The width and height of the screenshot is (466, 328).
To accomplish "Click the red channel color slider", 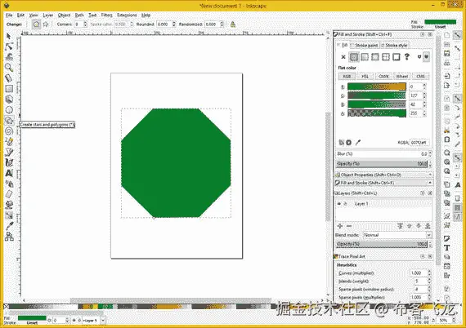I will pyautogui.click(x=377, y=86).
